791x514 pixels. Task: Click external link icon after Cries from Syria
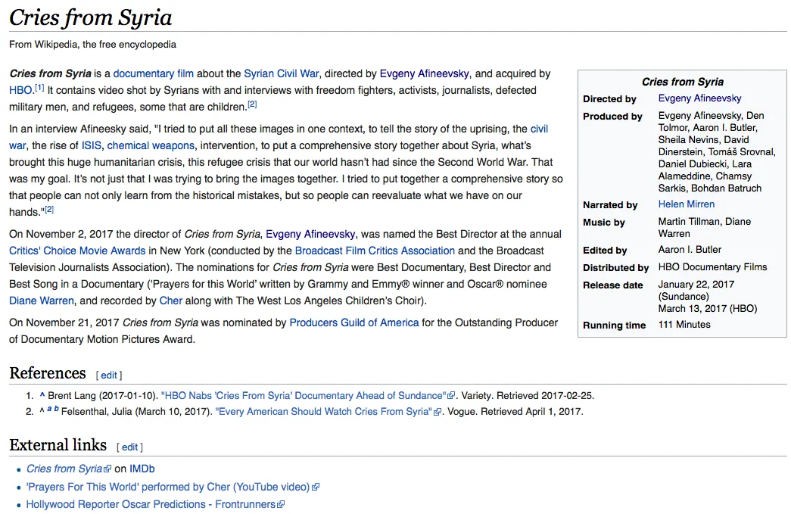[107, 469]
